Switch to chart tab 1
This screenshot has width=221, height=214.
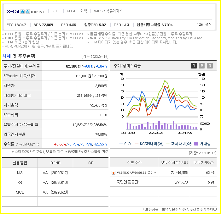click(x=194, y=66)
